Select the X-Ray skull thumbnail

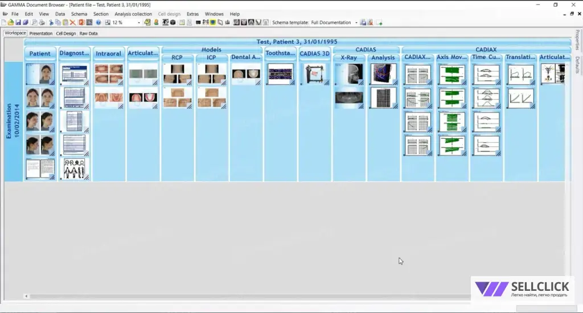pos(348,74)
